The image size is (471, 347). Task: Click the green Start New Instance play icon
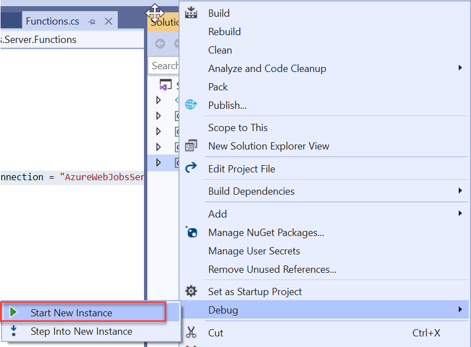[14, 312]
